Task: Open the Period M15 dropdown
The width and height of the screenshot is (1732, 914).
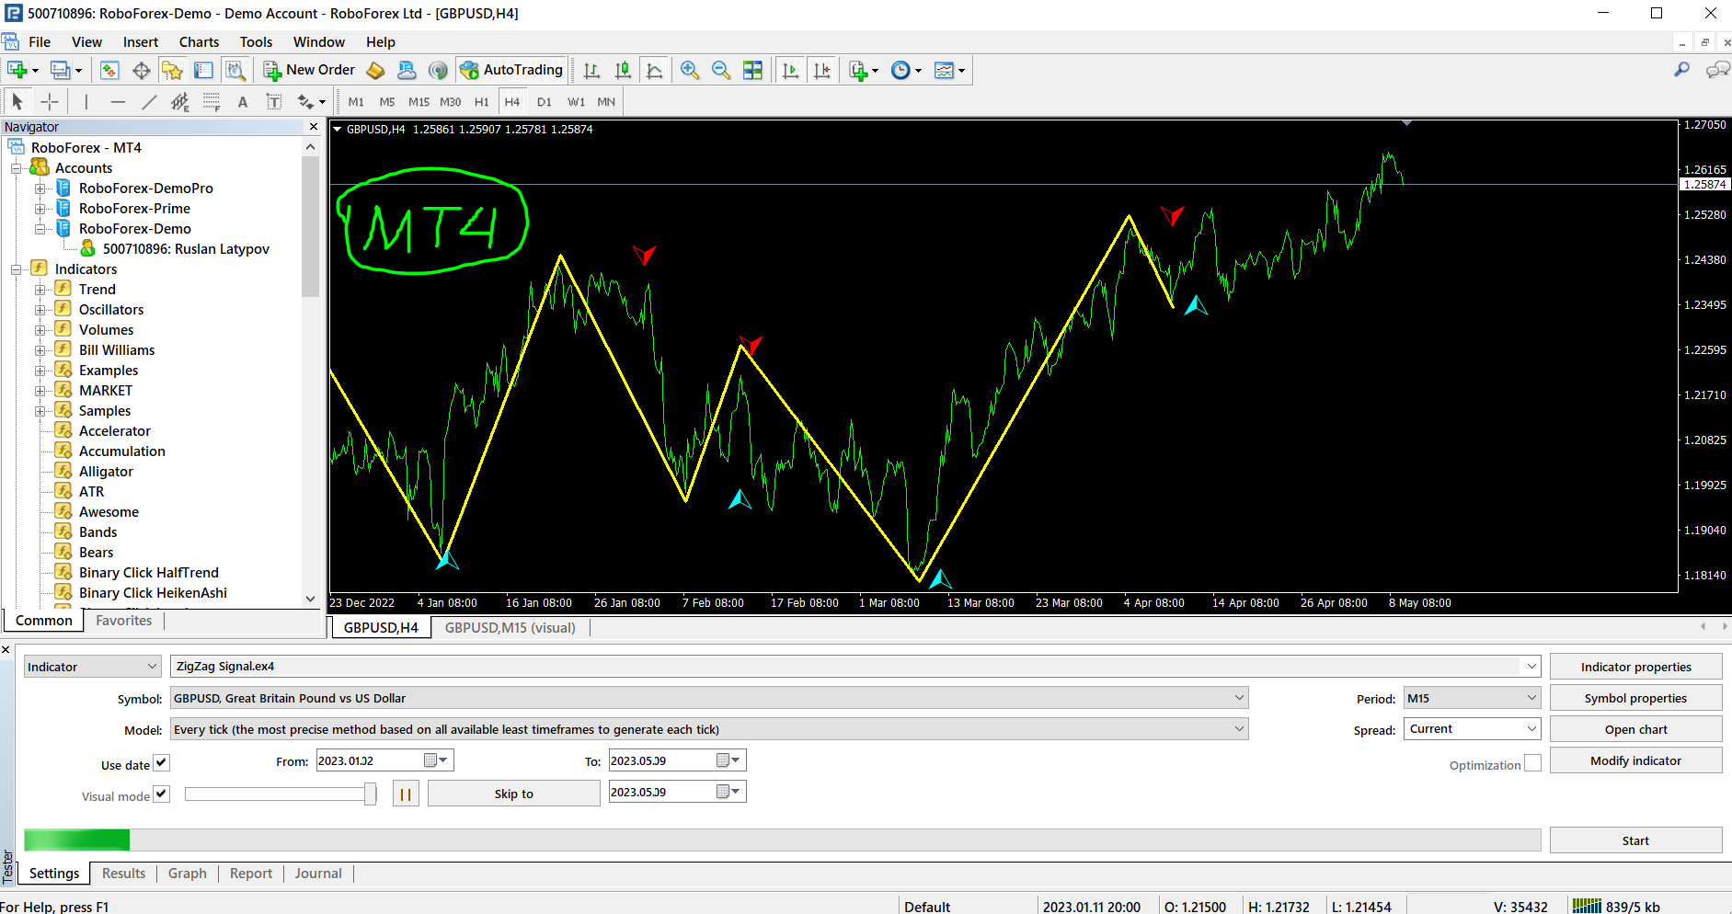Action: [1472, 698]
